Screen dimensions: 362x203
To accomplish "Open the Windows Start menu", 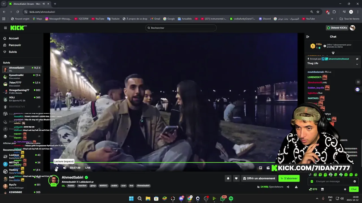I will (131, 198).
